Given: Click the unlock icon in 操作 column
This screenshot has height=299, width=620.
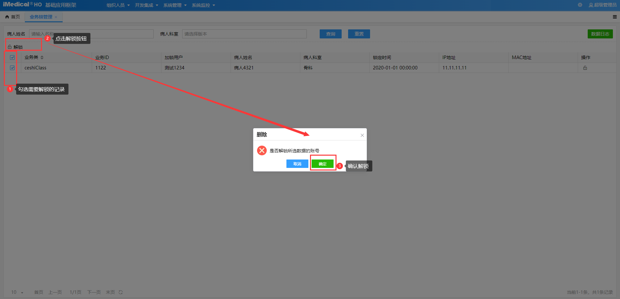Looking at the screenshot, I should pyautogui.click(x=585, y=68).
